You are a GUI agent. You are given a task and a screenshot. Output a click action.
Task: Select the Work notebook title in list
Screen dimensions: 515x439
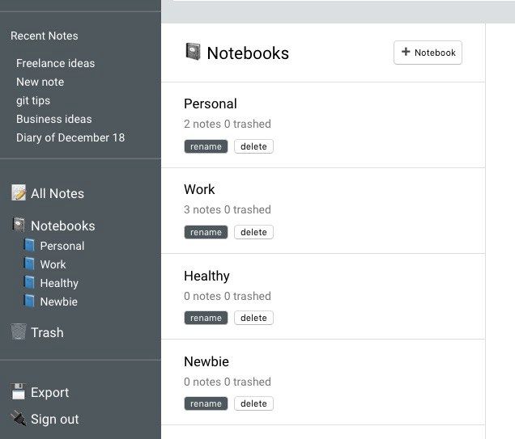click(199, 189)
